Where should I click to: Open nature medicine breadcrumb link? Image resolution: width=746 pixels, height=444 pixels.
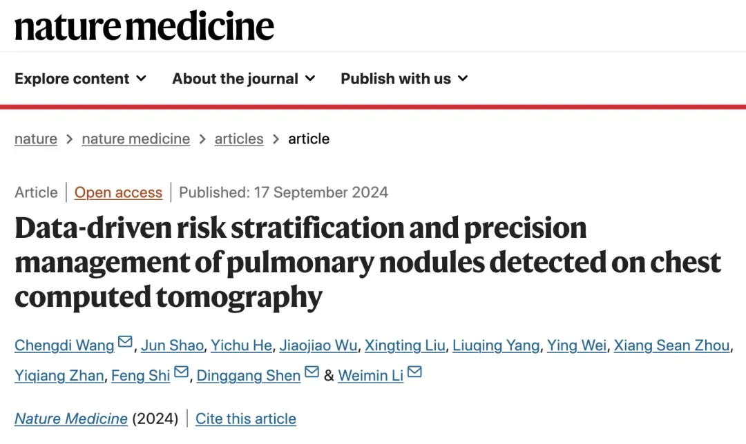click(135, 139)
